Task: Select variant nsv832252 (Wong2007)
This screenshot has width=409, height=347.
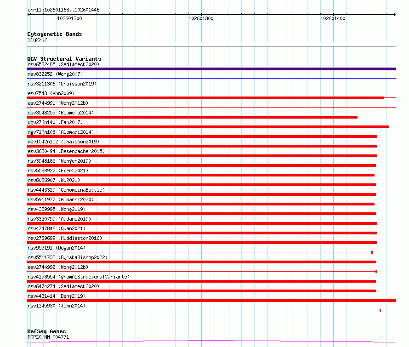Action: [x=55, y=74]
